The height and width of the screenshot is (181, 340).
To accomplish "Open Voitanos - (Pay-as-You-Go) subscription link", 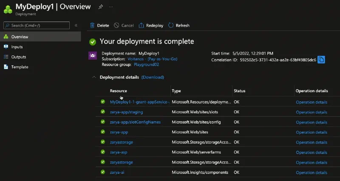I will tap(153, 59).
